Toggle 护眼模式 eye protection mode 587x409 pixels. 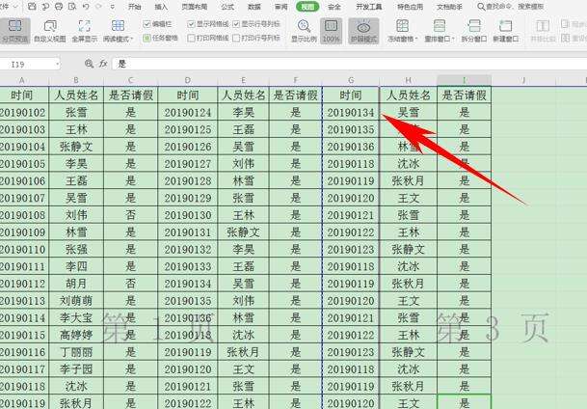pyautogui.click(x=363, y=31)
